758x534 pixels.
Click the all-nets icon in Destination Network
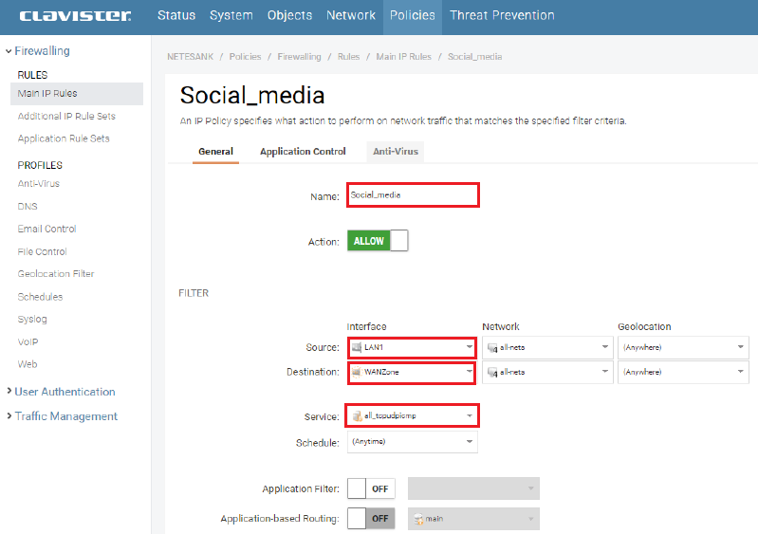click(492, 372)
